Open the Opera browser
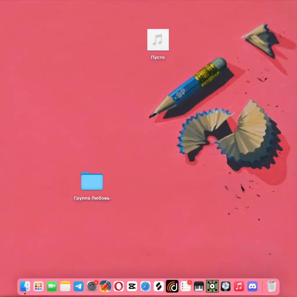This screenshot has height=297, width=297. pos(119,286)
